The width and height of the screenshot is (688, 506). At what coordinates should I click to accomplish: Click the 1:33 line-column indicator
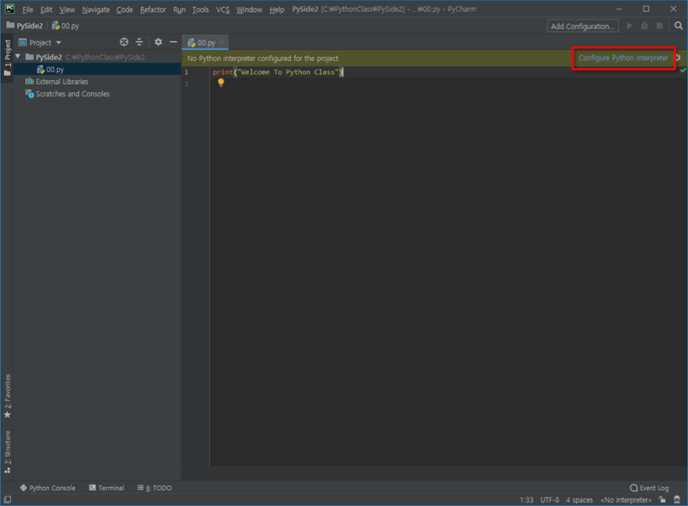tap(526, 500)
